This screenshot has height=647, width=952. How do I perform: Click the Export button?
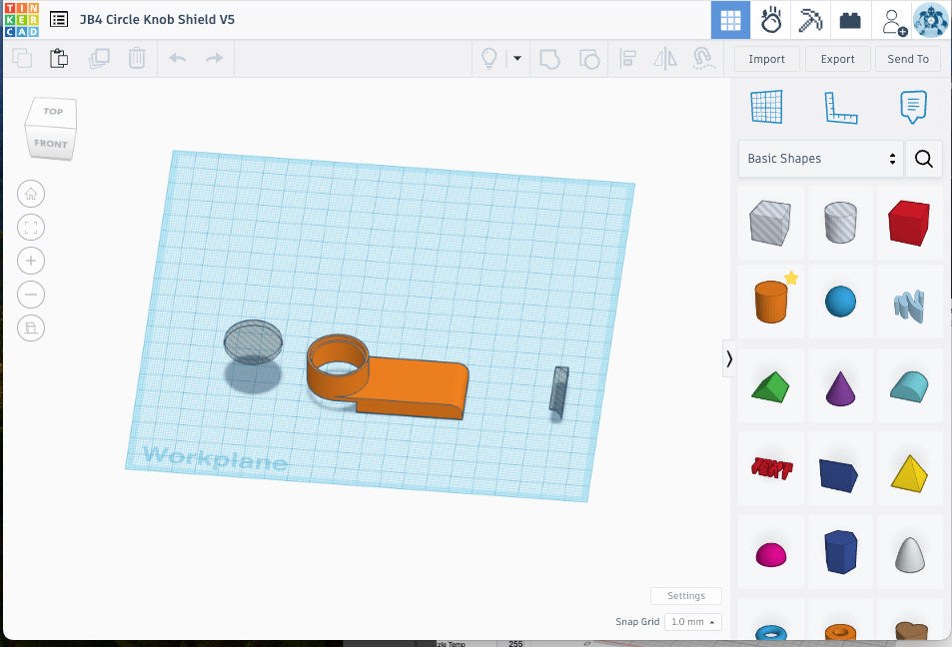pos(837,59)
